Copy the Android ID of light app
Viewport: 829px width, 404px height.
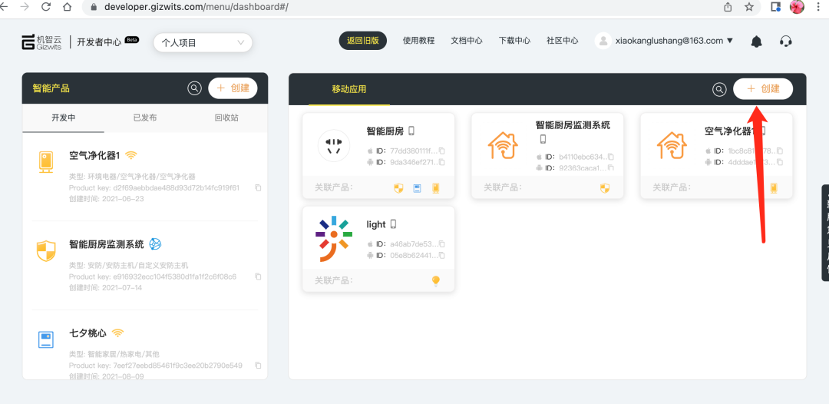[x=441, y=256]
